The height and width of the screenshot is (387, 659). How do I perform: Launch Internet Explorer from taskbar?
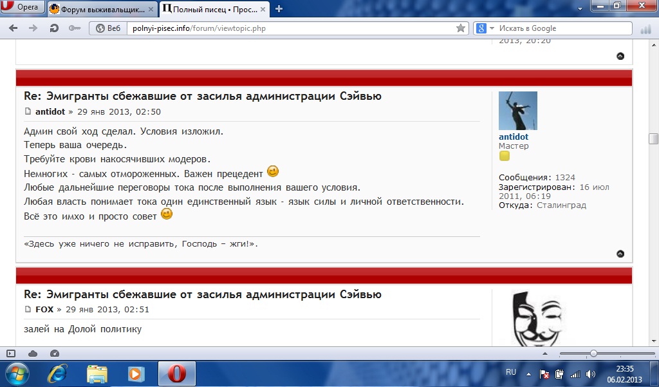click(57, 373)
